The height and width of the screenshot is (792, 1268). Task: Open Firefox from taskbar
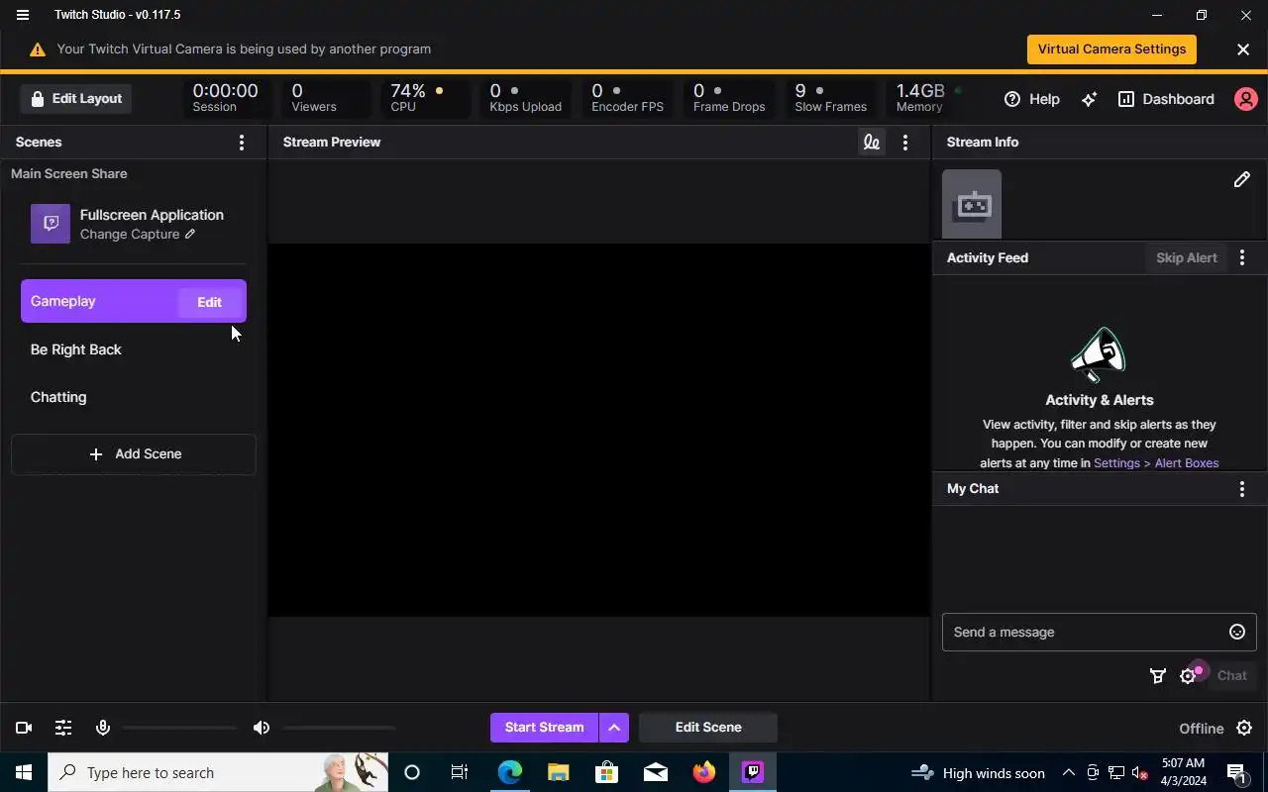(704, 772)
